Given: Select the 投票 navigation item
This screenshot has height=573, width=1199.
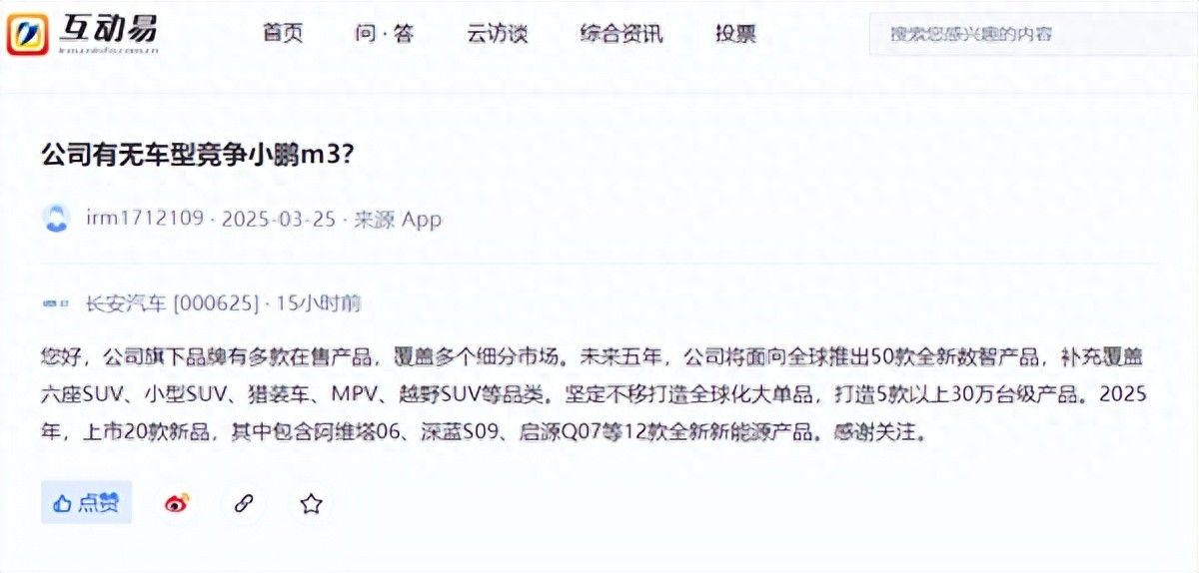Looking at the screenshot, I should pos(736,34).
